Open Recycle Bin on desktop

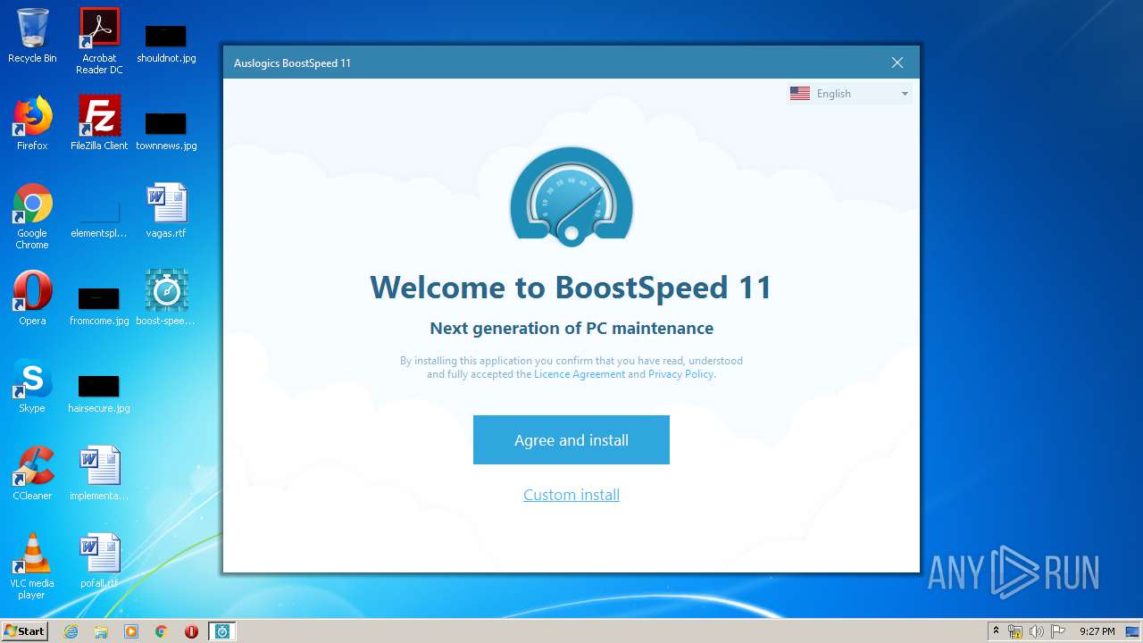coord(32,36)
